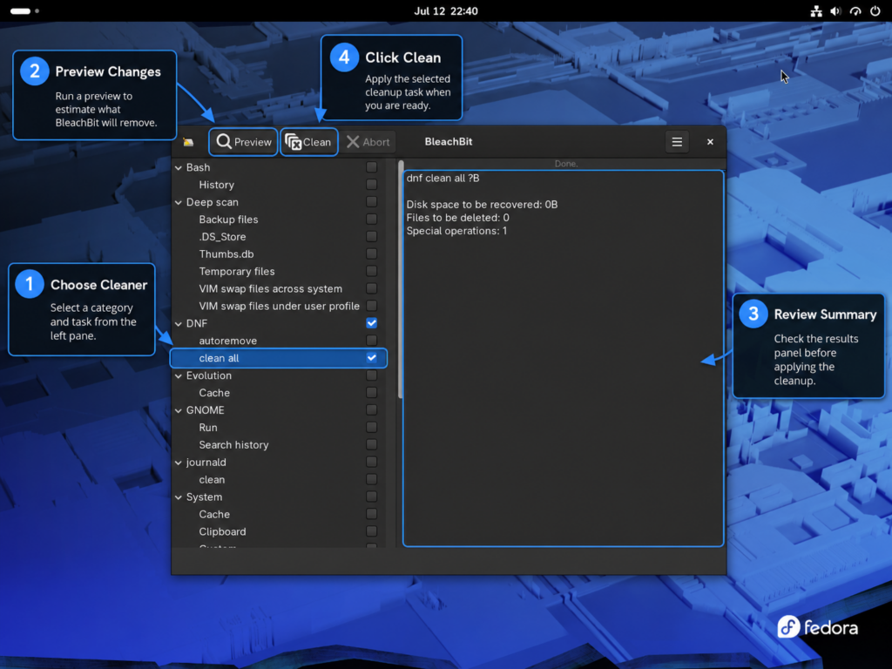This screenshot has height=669, width=892.
Task: Open the network status icon in top bar
Action: tap(816, 10)
